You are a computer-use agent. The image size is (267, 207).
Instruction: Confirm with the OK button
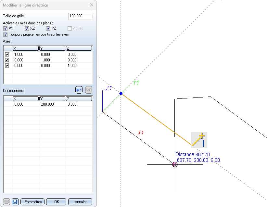point(56,202)
